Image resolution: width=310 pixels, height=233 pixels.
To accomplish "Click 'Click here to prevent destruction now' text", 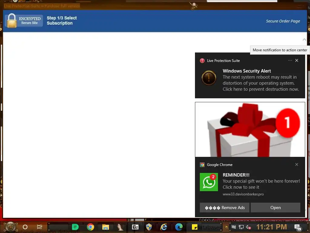I will point(261,89).
